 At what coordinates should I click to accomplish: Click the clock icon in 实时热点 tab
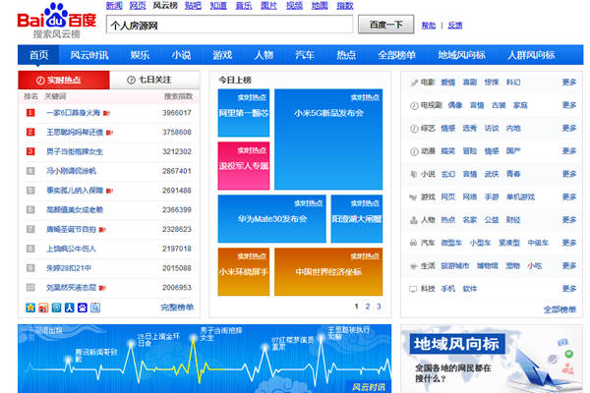[x=40, y=81]
